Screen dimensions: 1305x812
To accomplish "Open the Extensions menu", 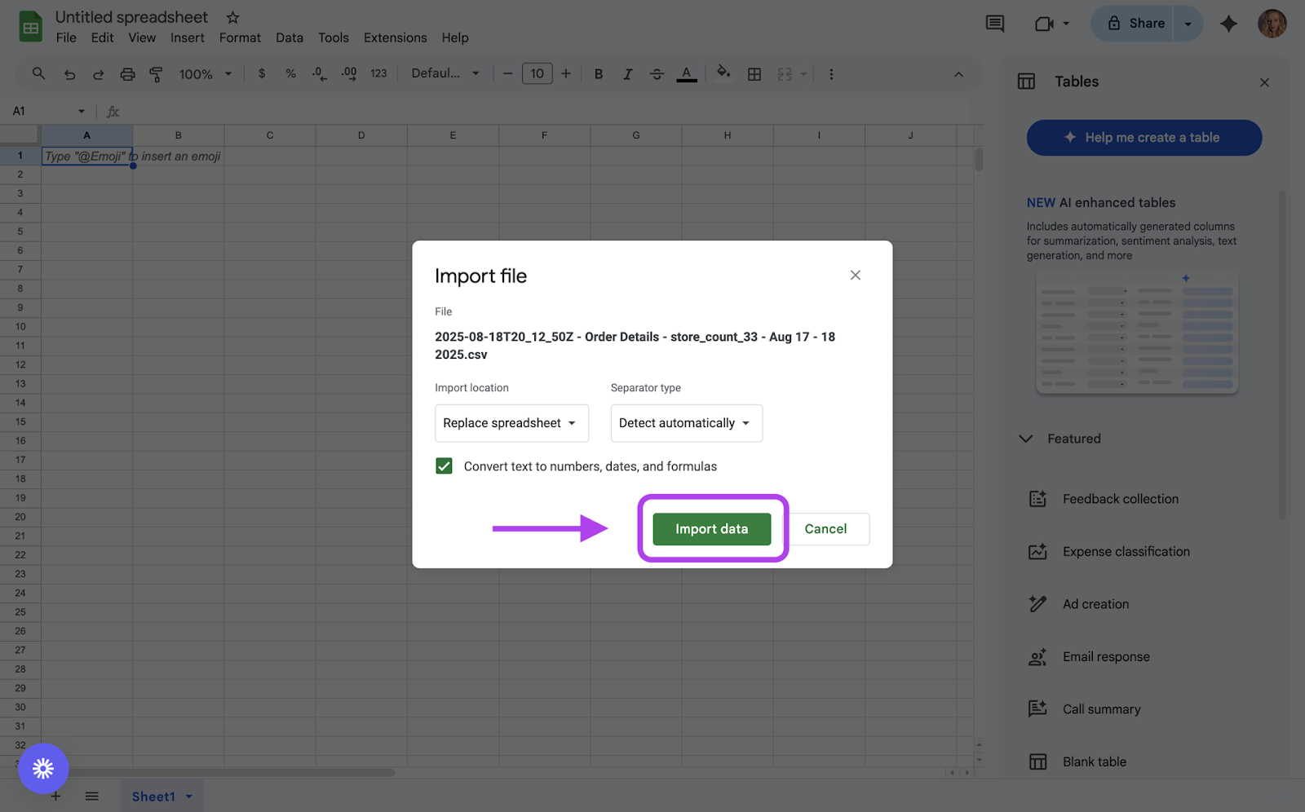I will click(x=395, y=38).
